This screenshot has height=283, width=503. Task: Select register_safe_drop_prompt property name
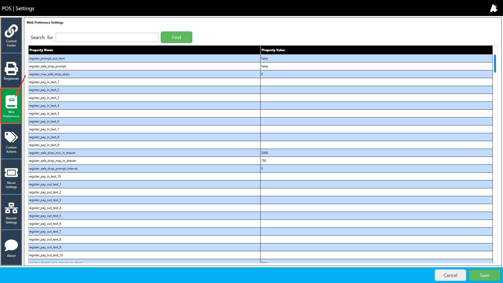[48, 66]
